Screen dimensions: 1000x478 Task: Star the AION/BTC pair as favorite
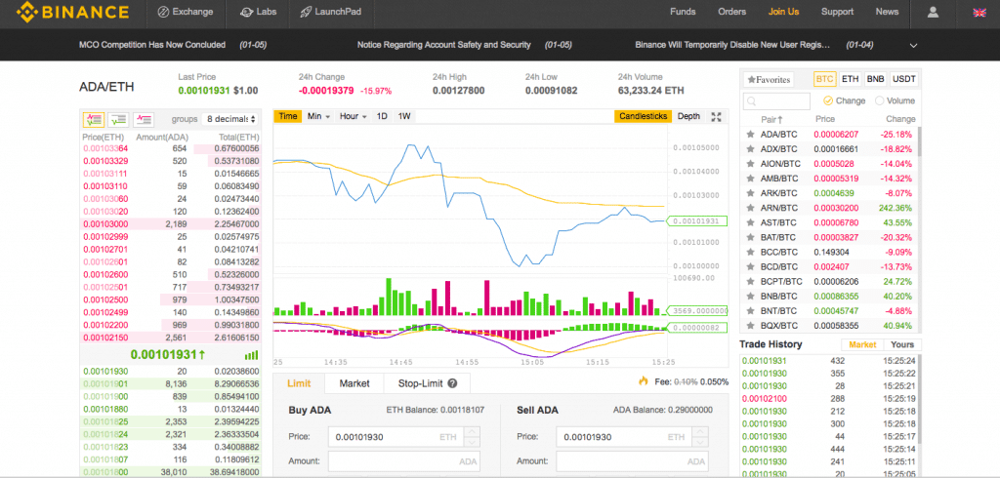[751, 164]
